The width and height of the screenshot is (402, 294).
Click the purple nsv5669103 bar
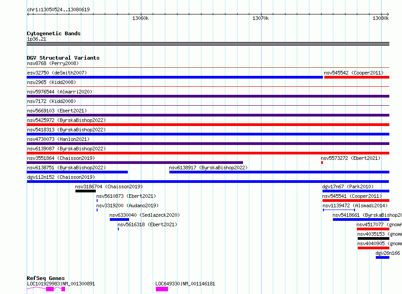point(208,115)
